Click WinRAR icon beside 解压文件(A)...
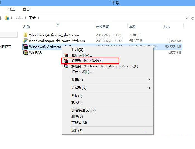Screen dimensions: 195x149 click(66, 55)
